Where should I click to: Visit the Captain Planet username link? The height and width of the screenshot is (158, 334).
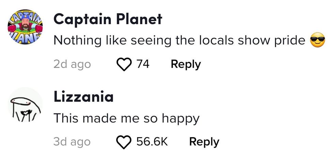(x=108, y=20)
